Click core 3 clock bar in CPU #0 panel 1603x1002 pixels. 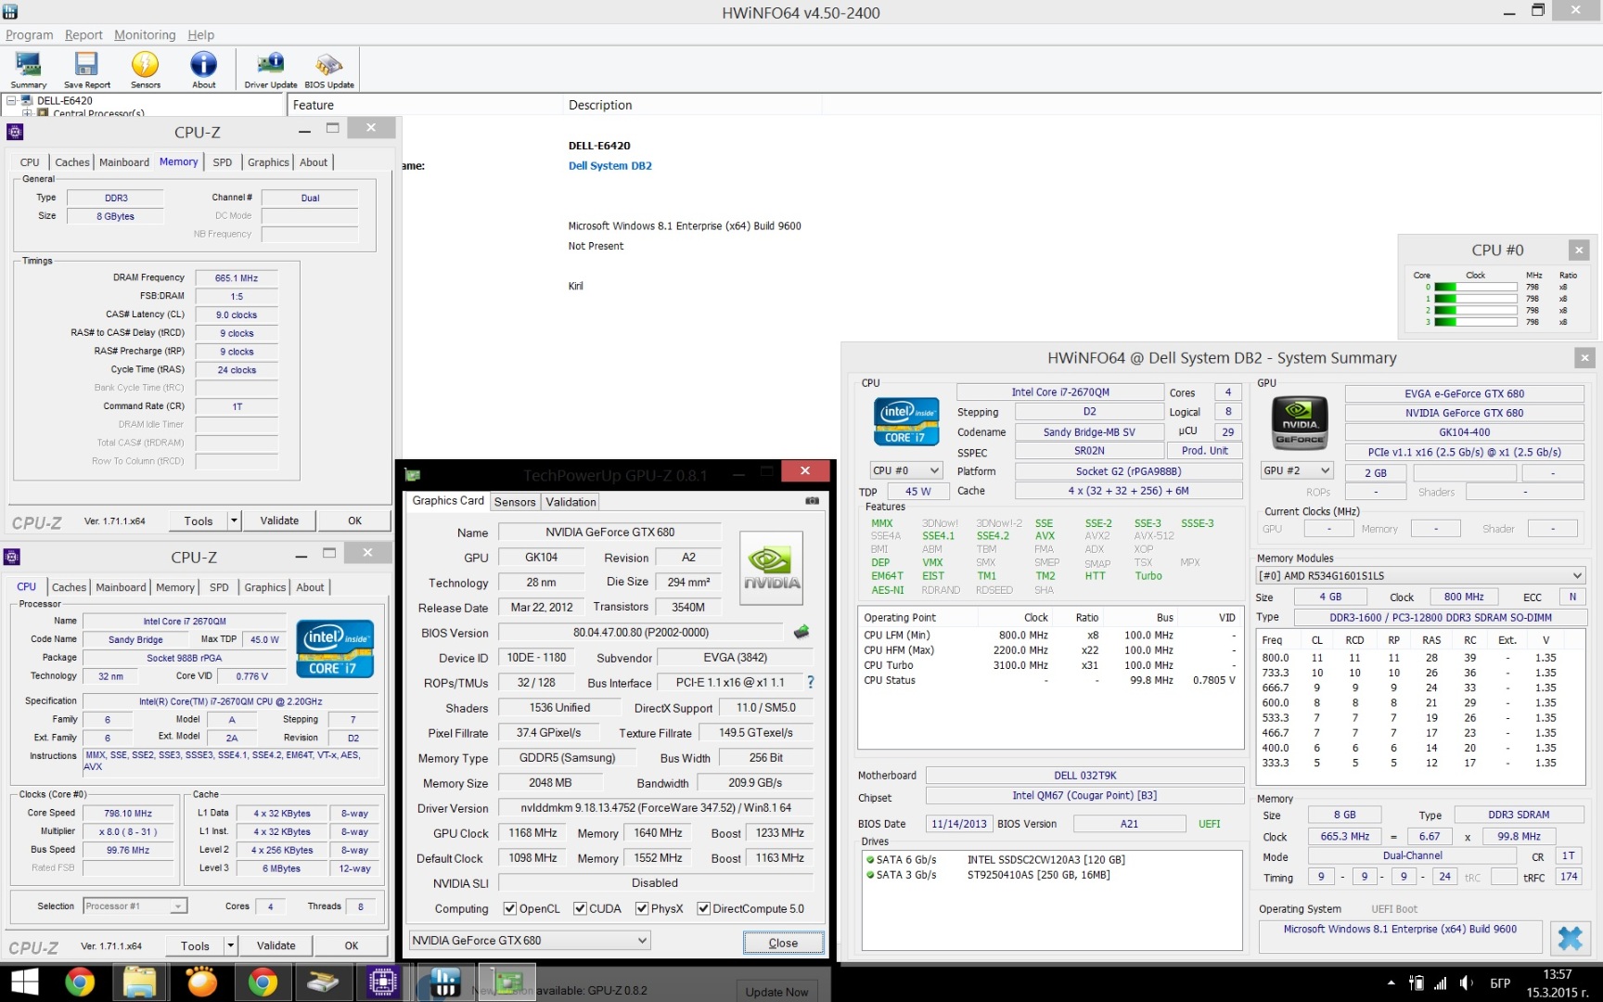coord(1475,322)
